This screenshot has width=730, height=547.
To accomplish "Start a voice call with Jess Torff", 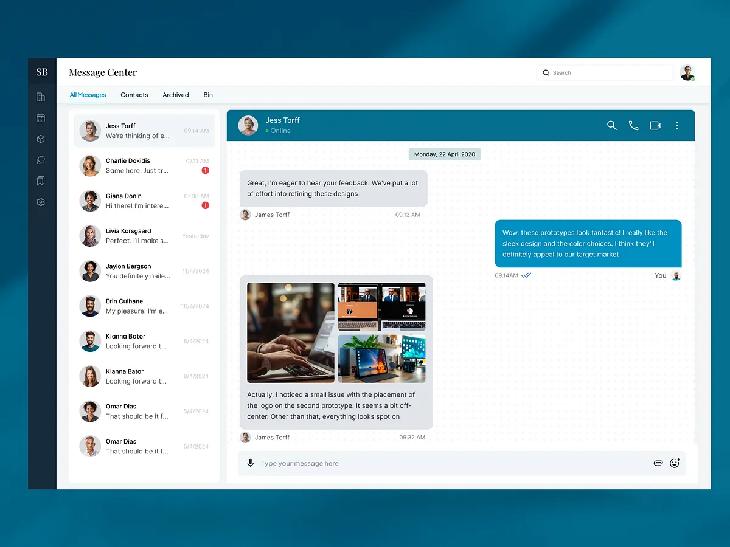I will [x=633, y=125].
